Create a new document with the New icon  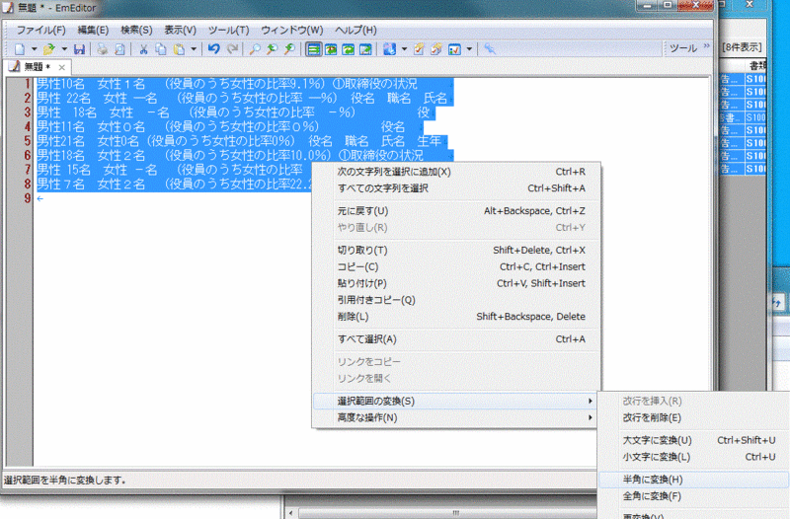(20, 49)
